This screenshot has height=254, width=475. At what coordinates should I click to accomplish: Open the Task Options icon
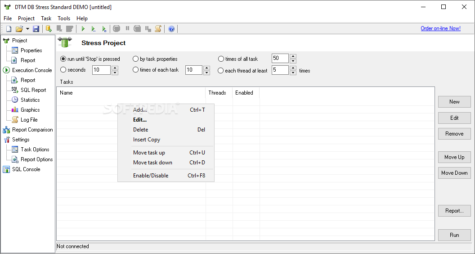pos(14,150)
